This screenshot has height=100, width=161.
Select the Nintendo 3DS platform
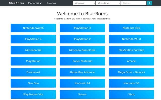pyautogui.click(x=131, y=28)
